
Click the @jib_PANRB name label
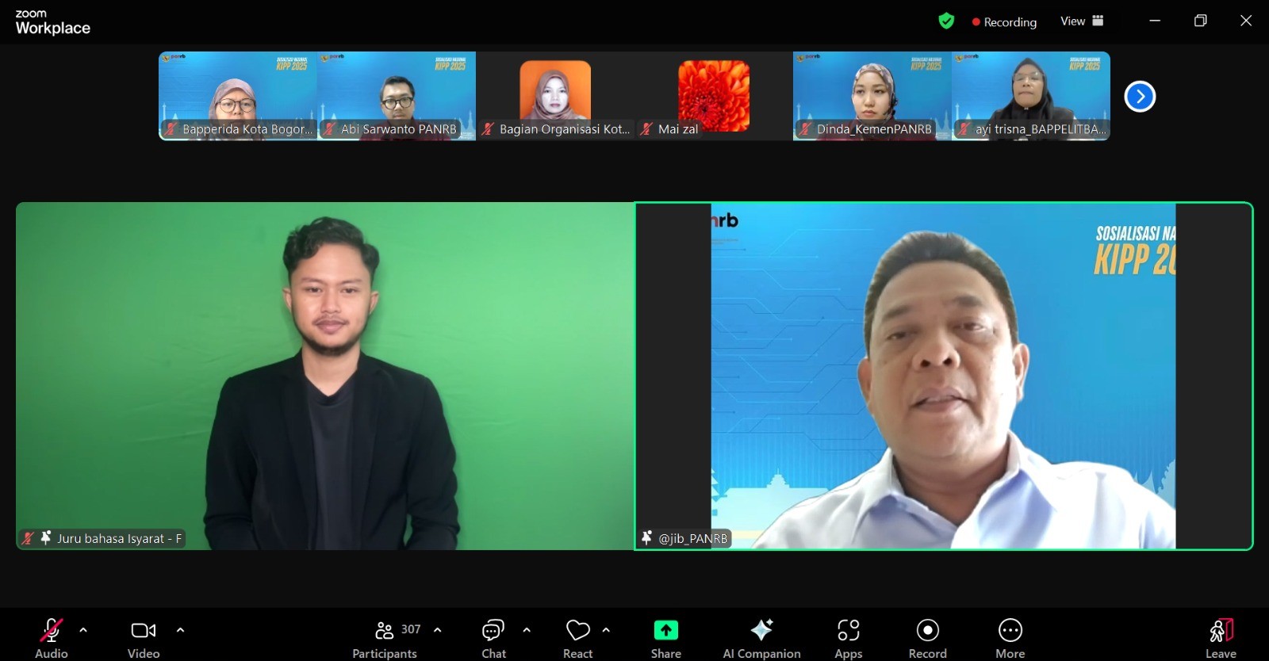pos(693,538)
